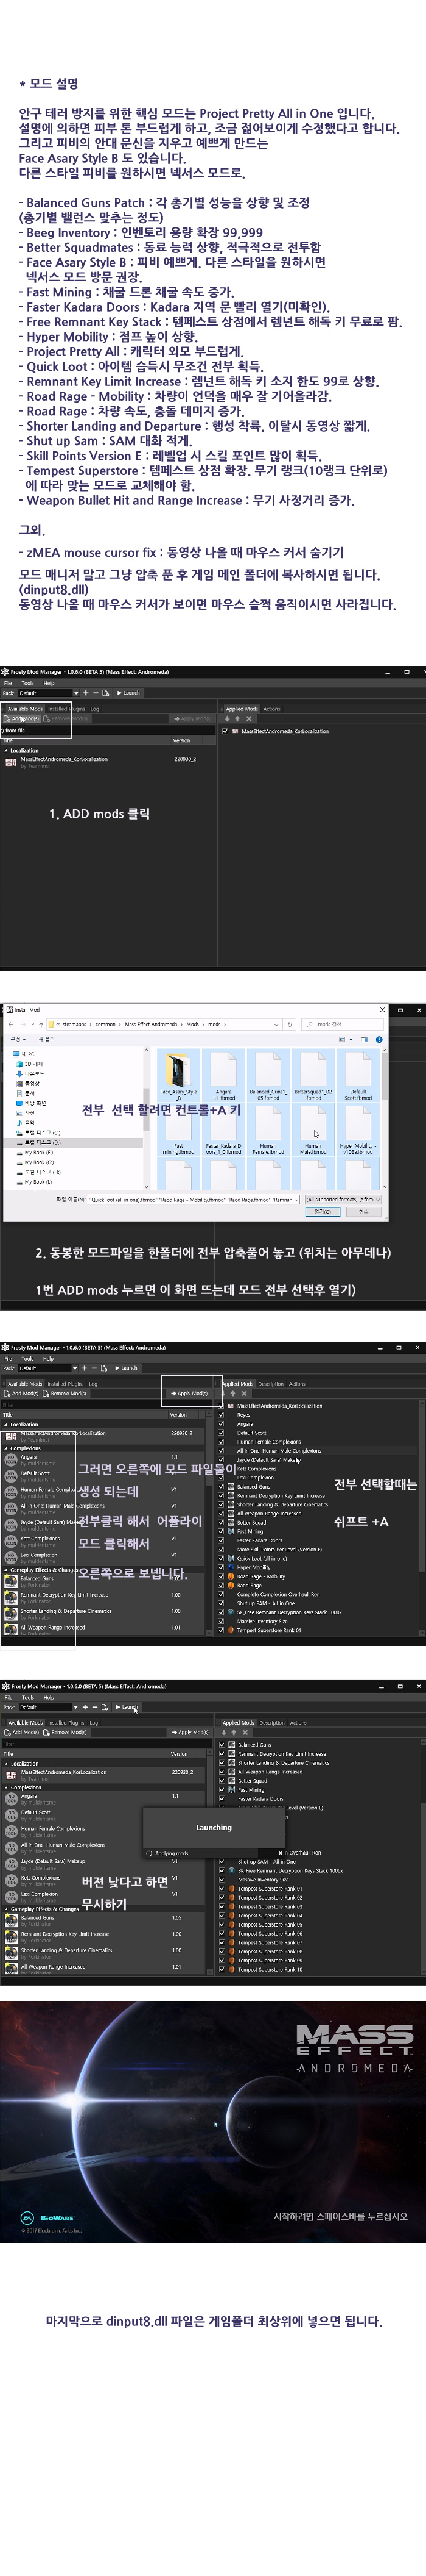Click the refresh icon beside Install Mod address bar
Screen dimensions: 426x2576
click(x=289, y=1024)
